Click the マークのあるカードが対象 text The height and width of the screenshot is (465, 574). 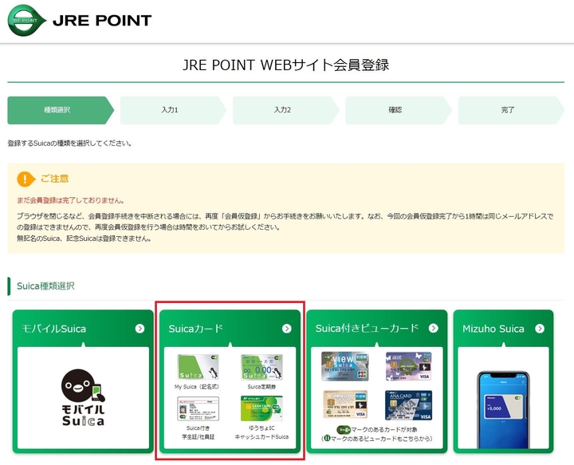(384, 429)
